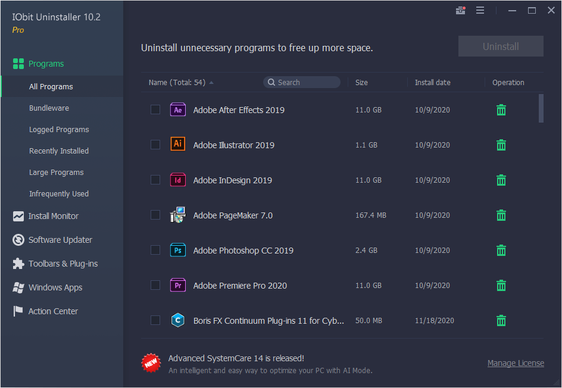Click the red NEW badge icon
The image size is (562, 388).
151,363
